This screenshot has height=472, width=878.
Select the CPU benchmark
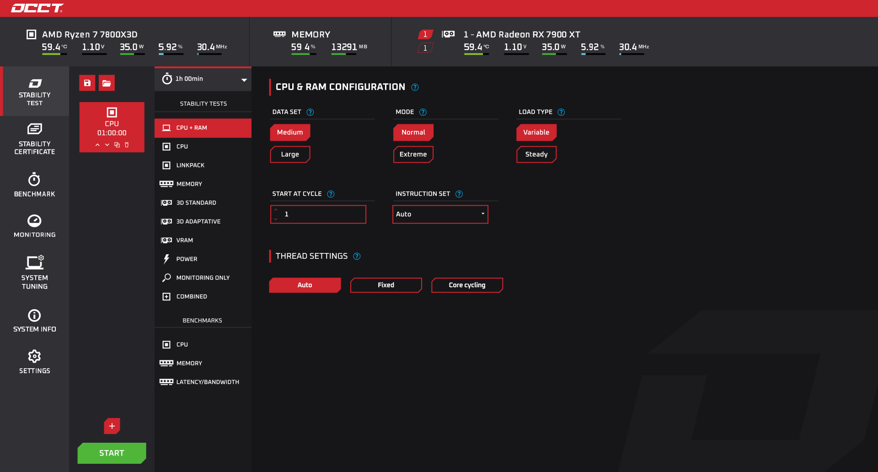click(x=203, y=345)
